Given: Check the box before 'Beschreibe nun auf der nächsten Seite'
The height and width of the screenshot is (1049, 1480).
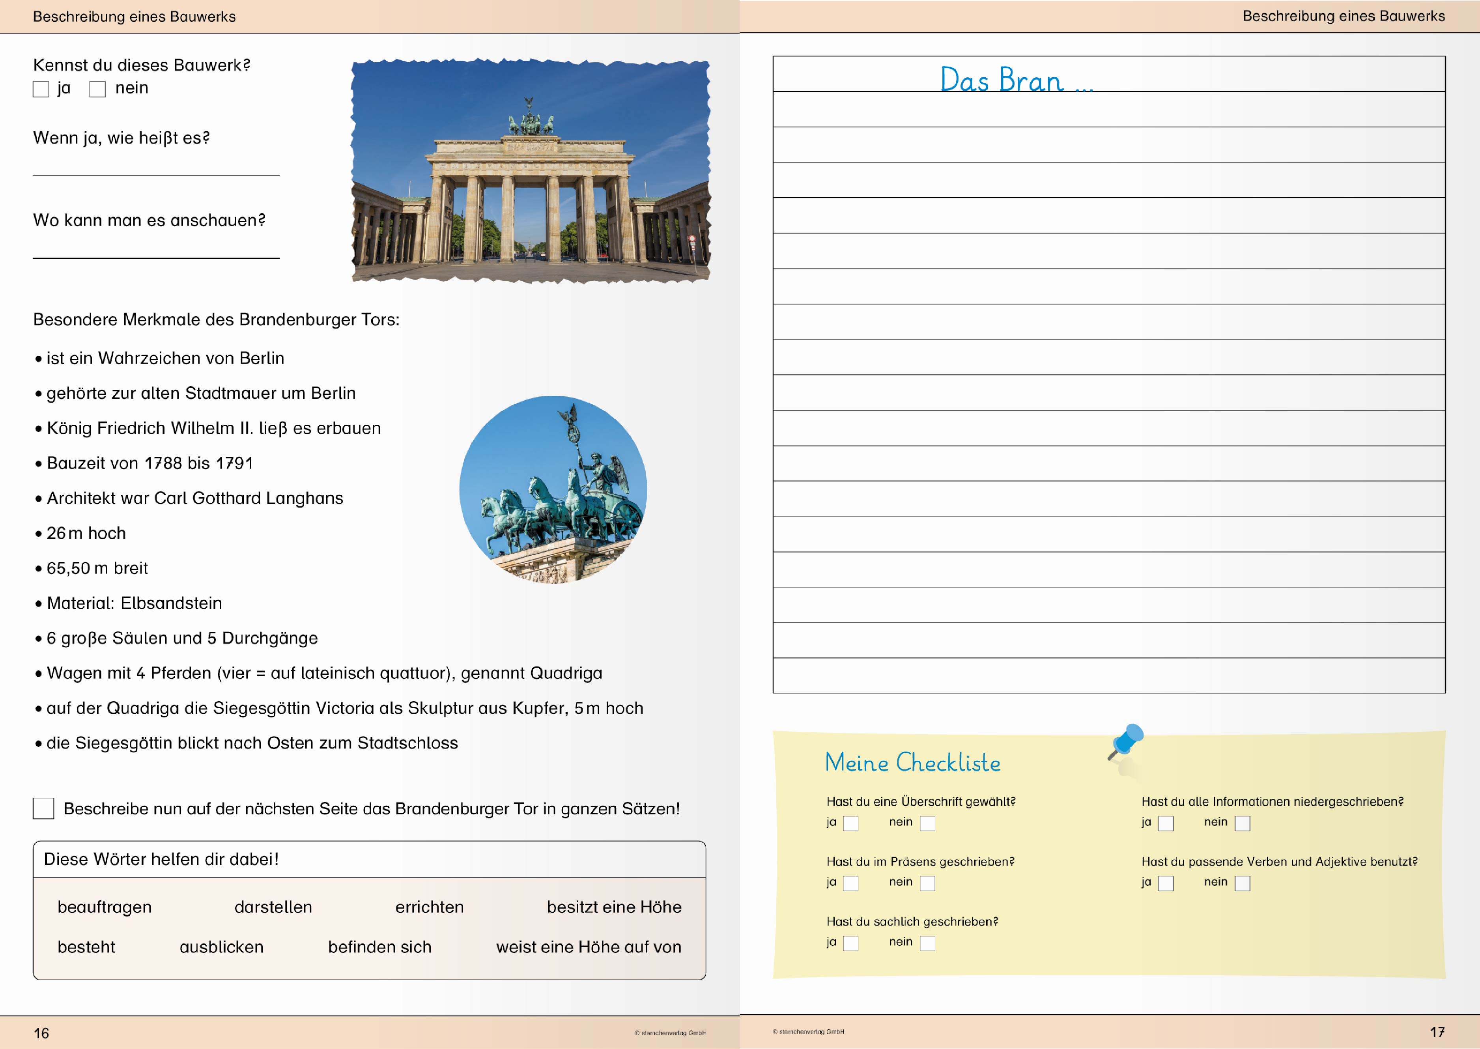Looking at the screenshot, I should 43,808.
